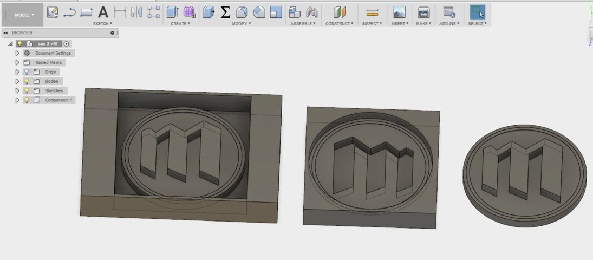Open the INSERT dropdown menu
Viewport: 593px width, 260px height.
[400, 23]
